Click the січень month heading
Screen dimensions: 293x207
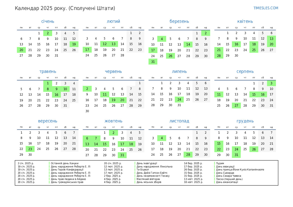click(x=48, y=22)
